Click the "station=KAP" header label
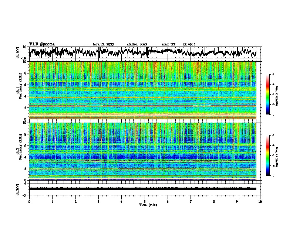 pos(137,44)
